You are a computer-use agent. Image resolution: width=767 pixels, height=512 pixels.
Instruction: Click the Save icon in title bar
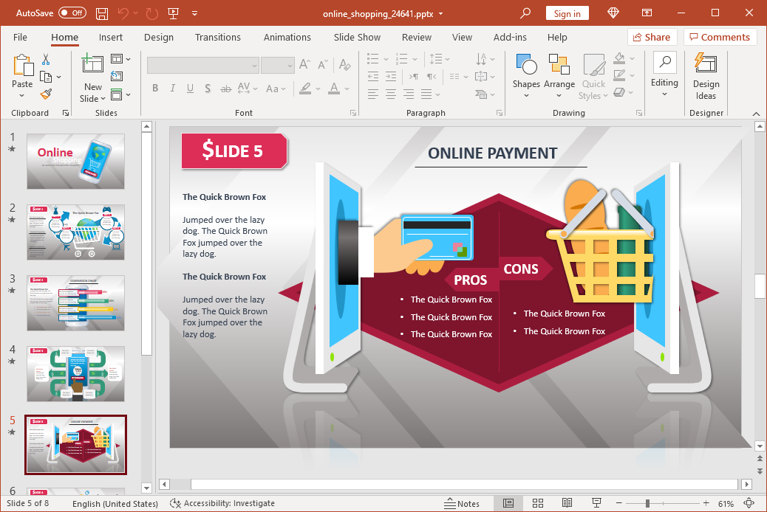102,13
